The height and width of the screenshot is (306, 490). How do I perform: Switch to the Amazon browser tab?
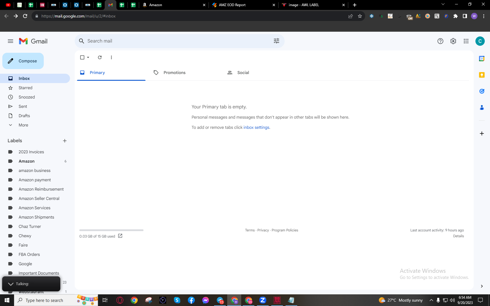coord(174,5)
